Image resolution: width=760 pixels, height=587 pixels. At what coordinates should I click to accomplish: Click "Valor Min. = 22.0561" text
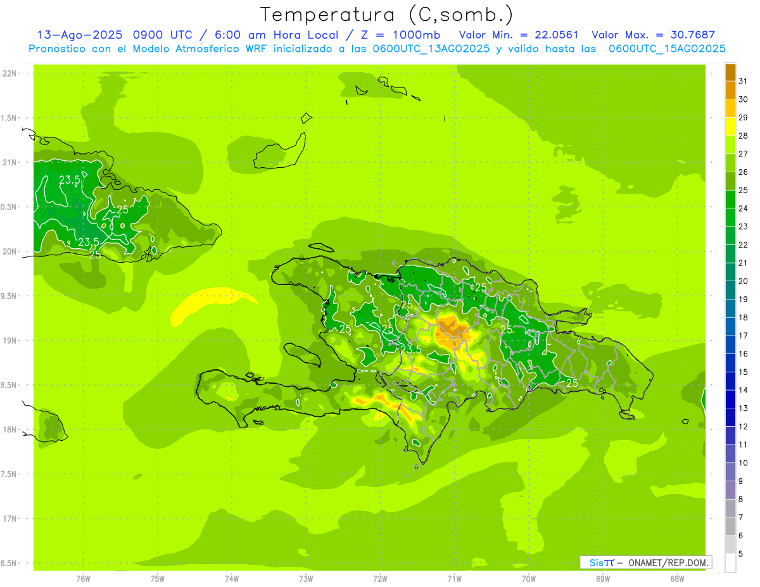(x=519, y=35)
